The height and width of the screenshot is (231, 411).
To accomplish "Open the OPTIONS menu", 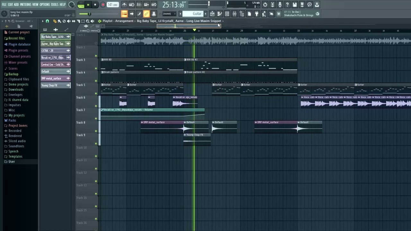I will [x=45, y=4].
